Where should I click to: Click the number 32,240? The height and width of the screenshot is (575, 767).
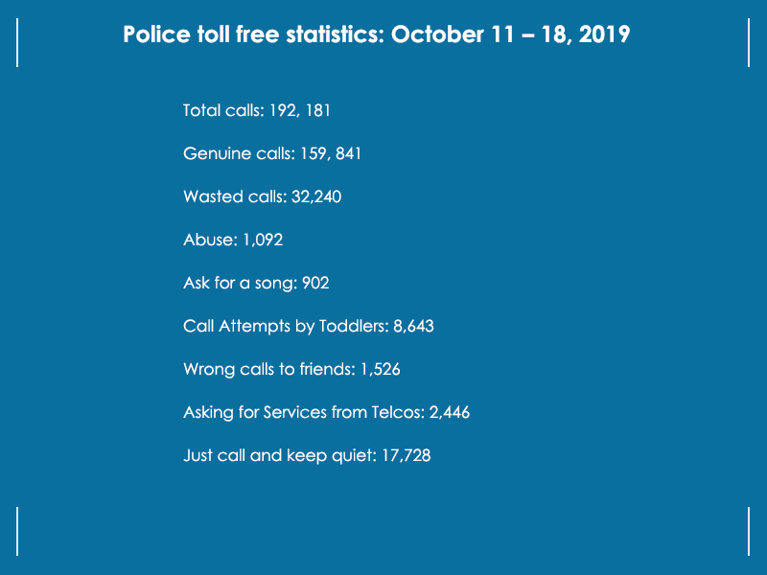316,196
